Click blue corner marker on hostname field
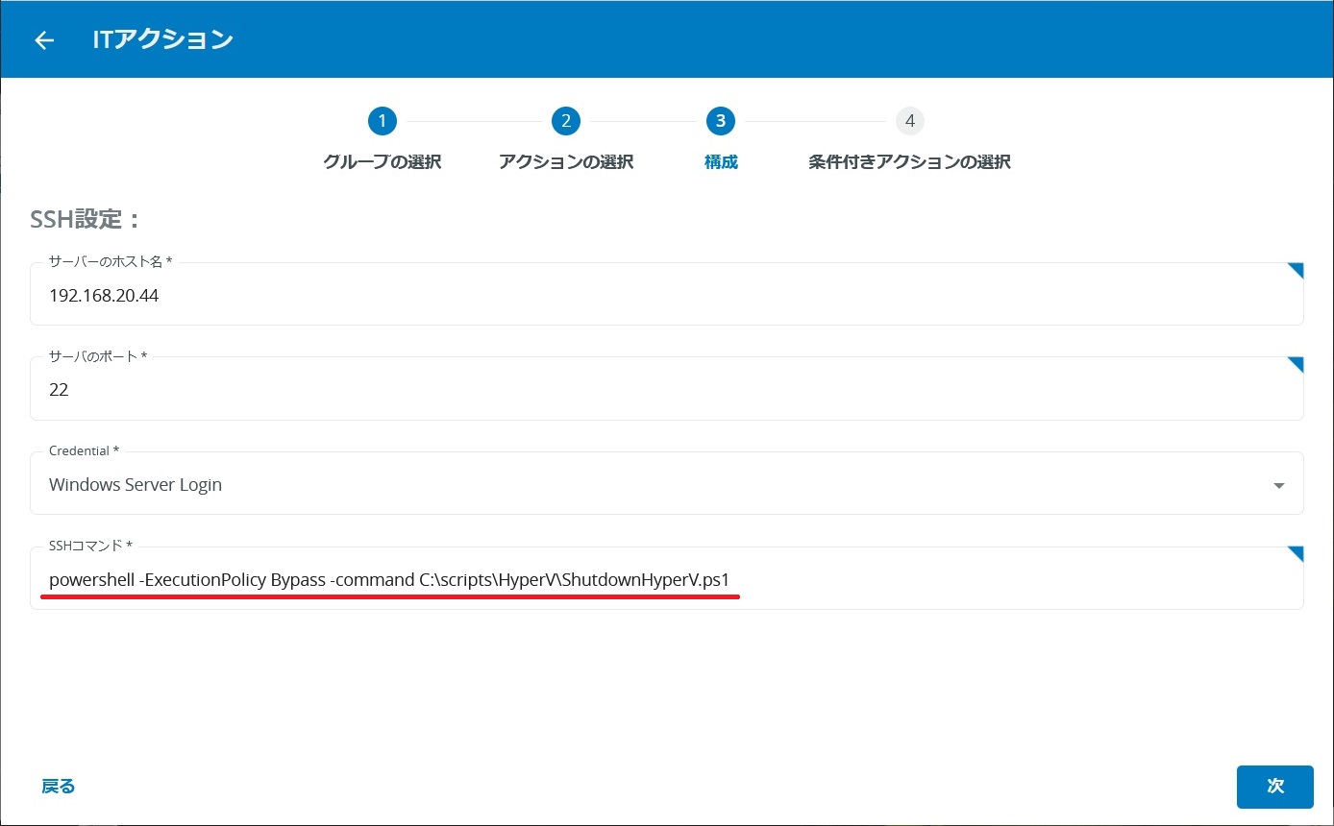Viewport: 1334px width, 826px height. tap(1296, 271)
